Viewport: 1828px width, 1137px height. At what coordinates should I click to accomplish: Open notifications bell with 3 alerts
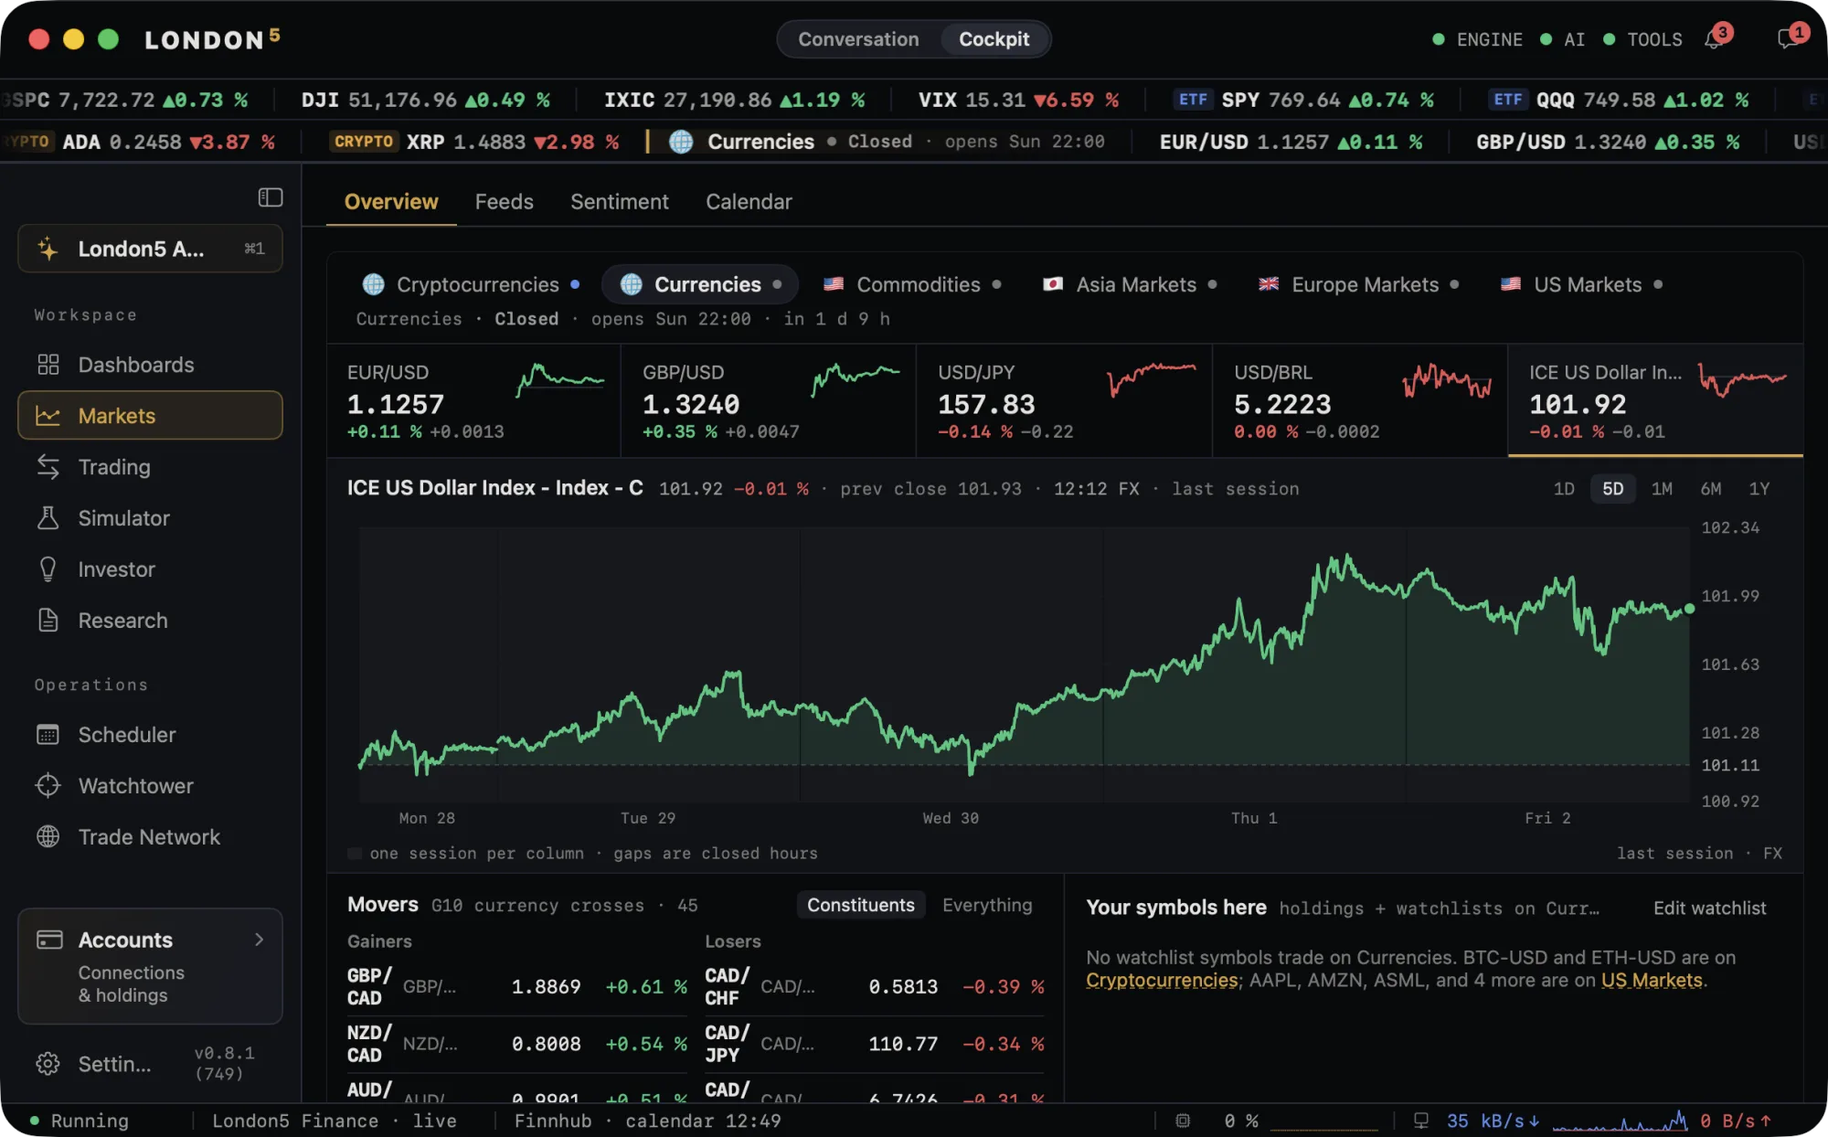[1714, 39]
